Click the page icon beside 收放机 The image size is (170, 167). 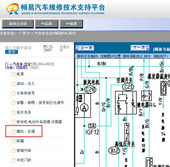point(13,122)
